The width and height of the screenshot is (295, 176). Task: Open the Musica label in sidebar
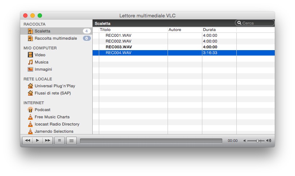pyautogui.click(x=41, y=62)
